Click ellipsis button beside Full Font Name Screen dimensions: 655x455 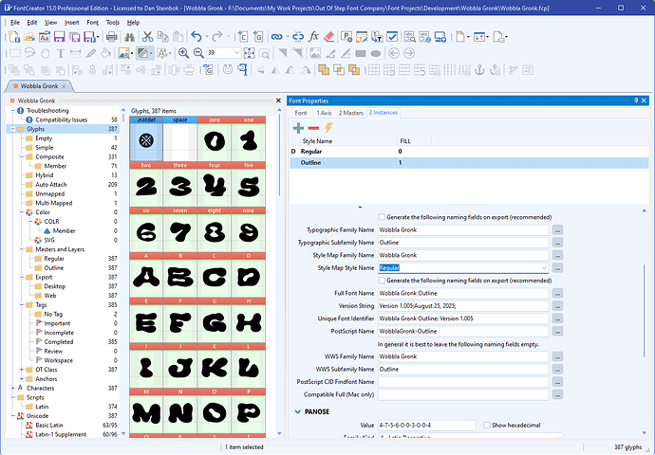coord(557,293)
